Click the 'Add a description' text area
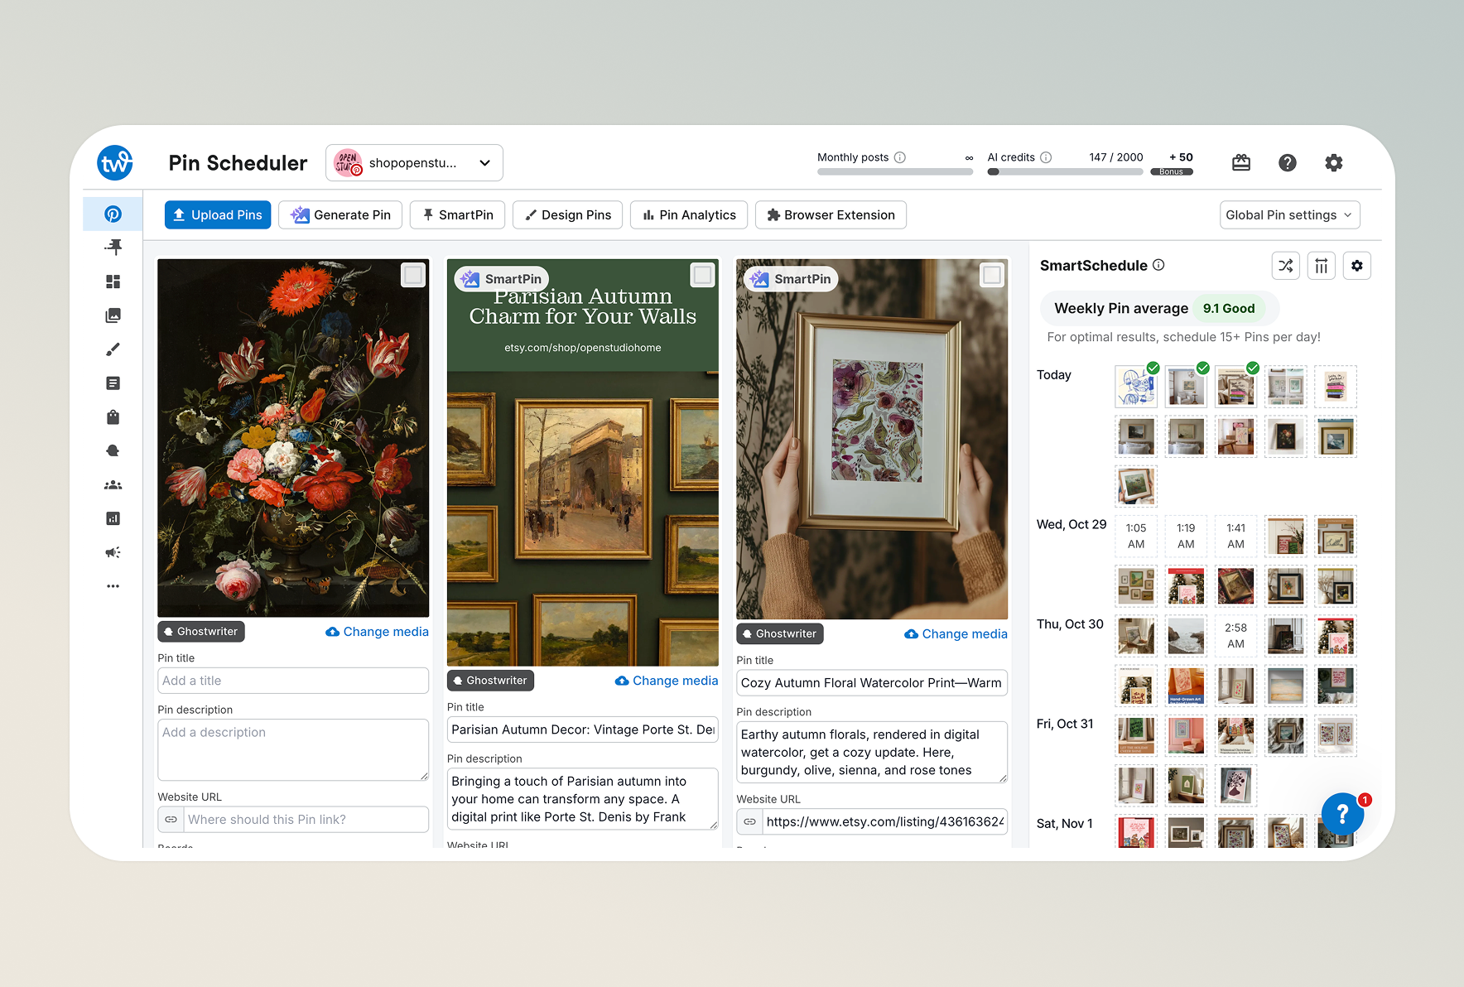Screen dimensions: 1464x987 point(293,750)
